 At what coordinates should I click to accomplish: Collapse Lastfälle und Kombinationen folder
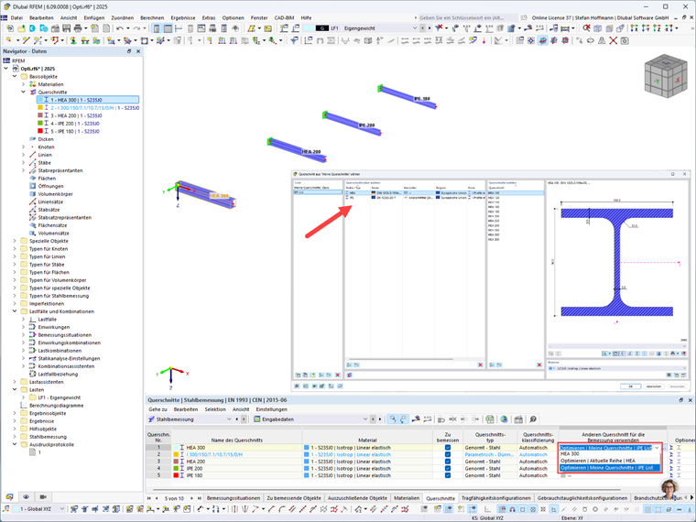click(15, 311)
